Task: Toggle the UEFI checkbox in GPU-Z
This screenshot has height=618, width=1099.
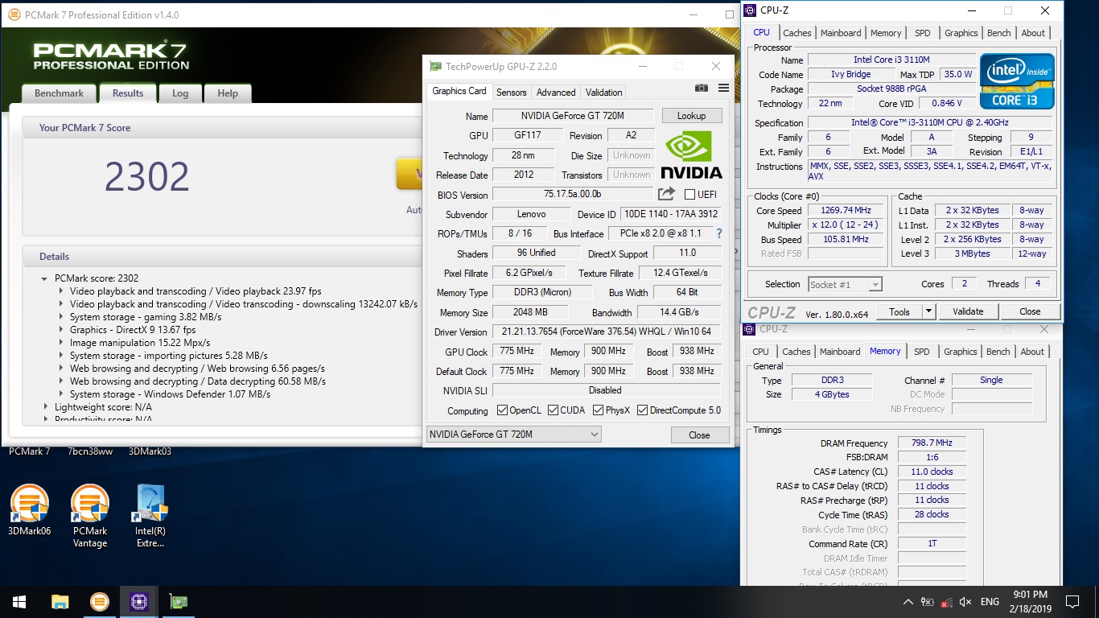Action: click(x=689, y=194)
